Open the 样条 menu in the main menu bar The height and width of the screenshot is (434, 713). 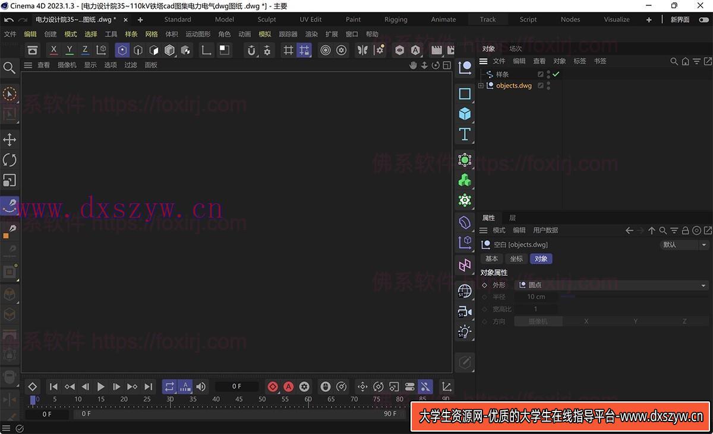point(131,34)
